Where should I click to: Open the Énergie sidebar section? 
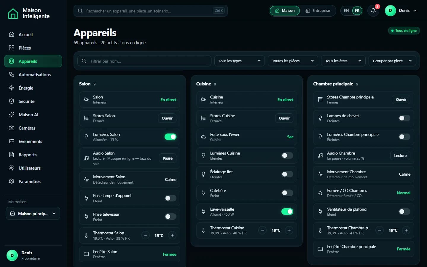point(33,88)
